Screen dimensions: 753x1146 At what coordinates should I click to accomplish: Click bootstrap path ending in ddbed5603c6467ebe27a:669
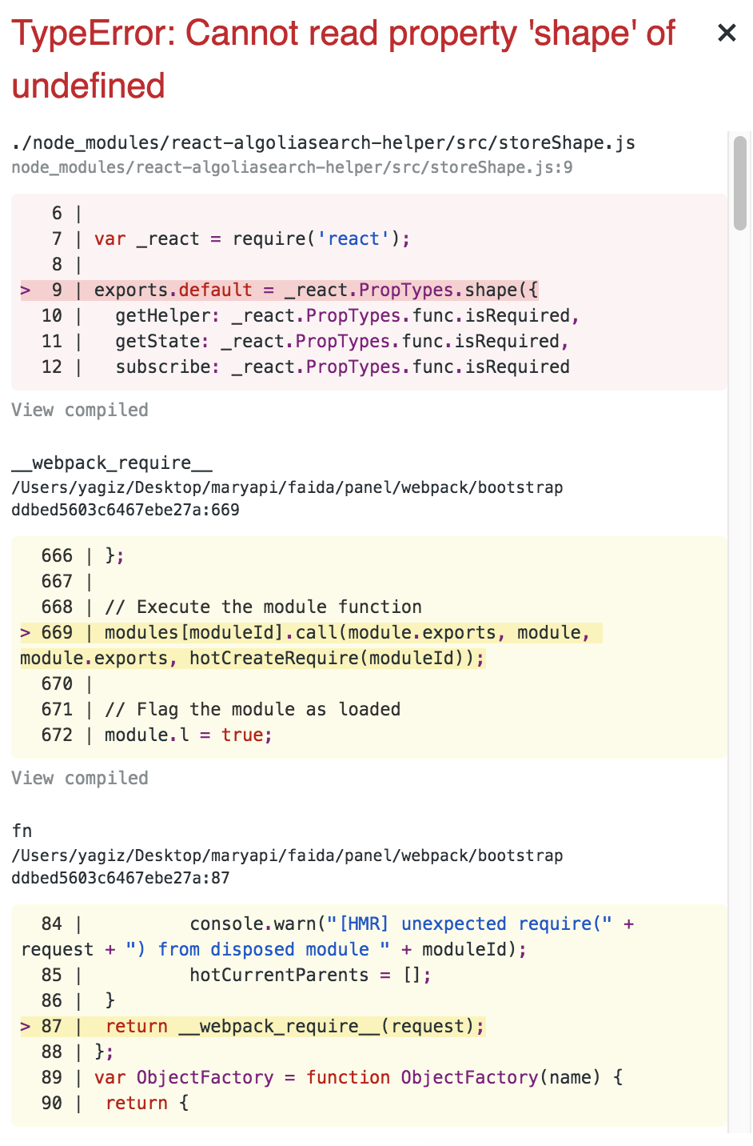[x=287, y=499]
